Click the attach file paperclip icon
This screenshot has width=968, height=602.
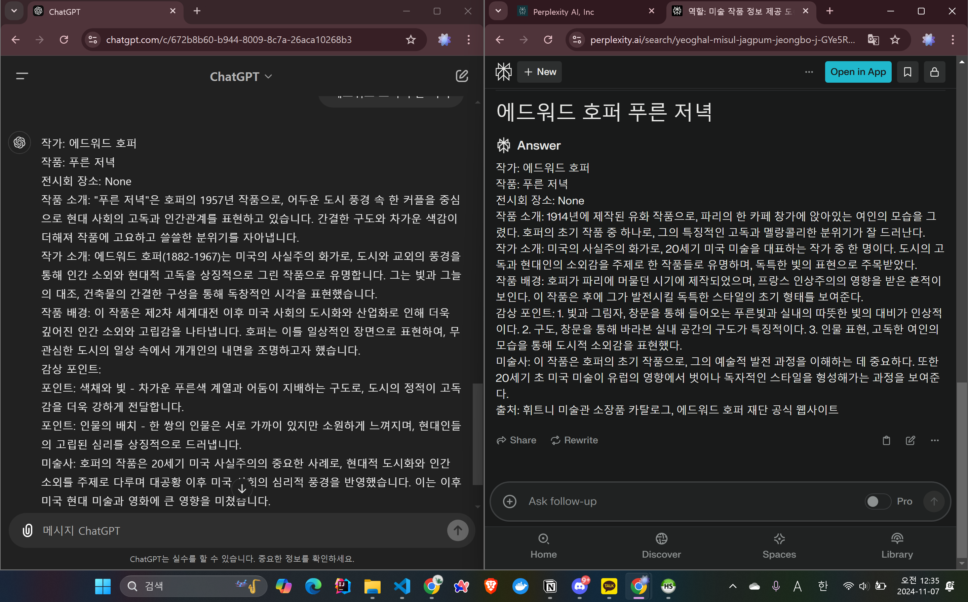28,530
